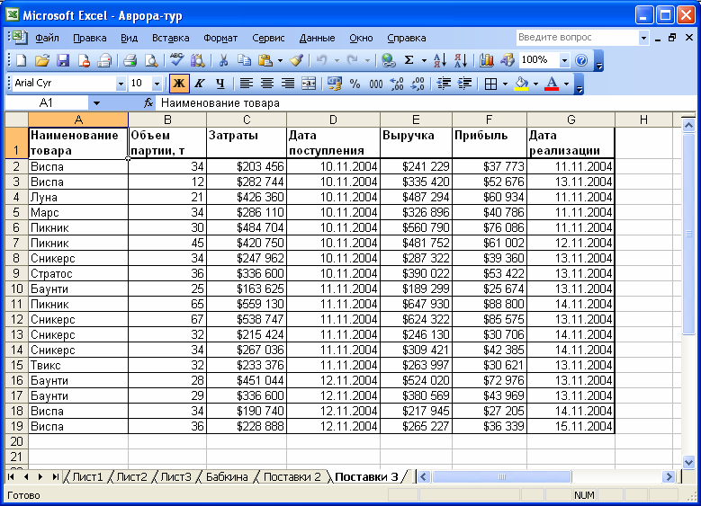Select the Format Painter brush

[296, 60]
